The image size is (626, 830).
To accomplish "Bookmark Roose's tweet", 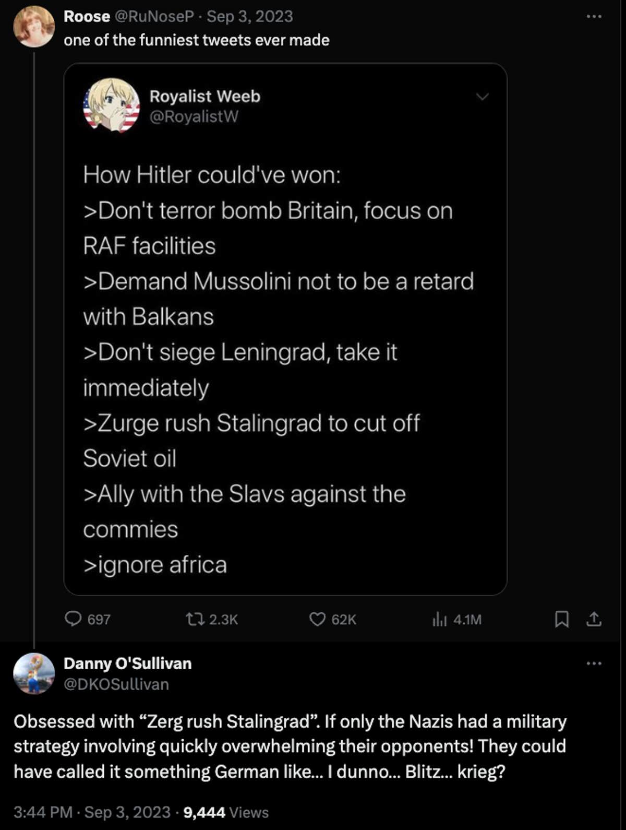I will tap(561, 620).
